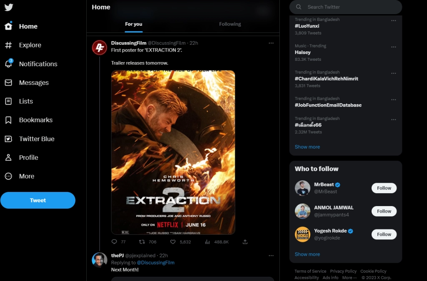
Task: Open MrBeast avatar in Who to follow
Action: 303,188
